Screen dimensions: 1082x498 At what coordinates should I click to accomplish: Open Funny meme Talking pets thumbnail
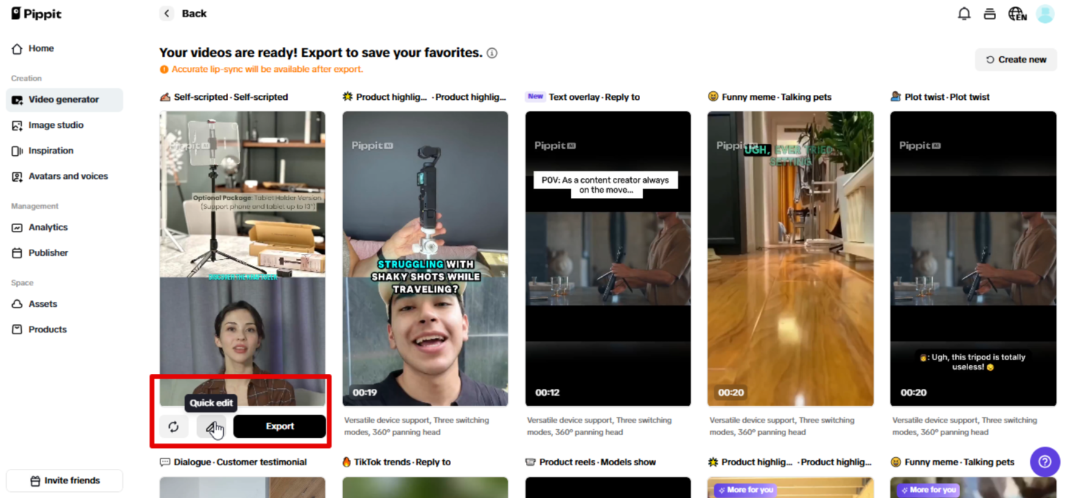click(x=791, y=258)
